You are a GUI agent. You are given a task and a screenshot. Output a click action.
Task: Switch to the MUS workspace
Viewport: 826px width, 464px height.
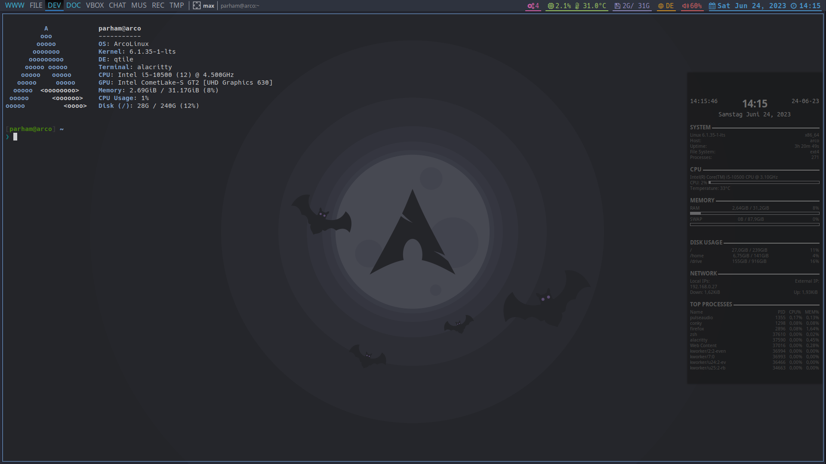tap(139, 6)
